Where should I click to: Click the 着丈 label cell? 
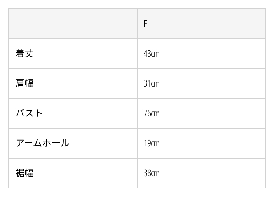point(25,53)
